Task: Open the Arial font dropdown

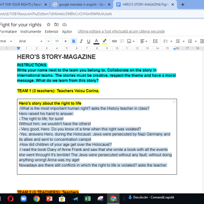Action: (x=31, y=41)
